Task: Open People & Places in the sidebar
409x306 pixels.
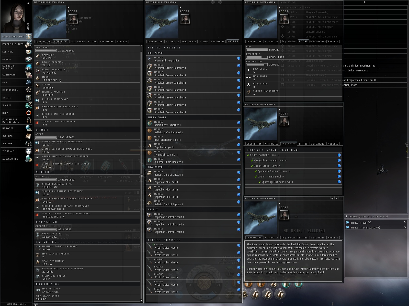Action: tap(16, 44)
